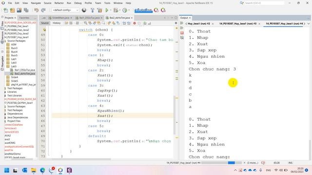Click the editor vertical scrollbar

click(x=175, y=115)
